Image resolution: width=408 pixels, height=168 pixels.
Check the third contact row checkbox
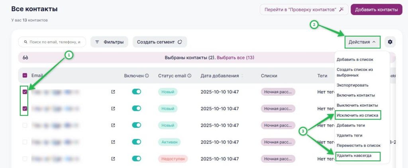coord(25,125)
